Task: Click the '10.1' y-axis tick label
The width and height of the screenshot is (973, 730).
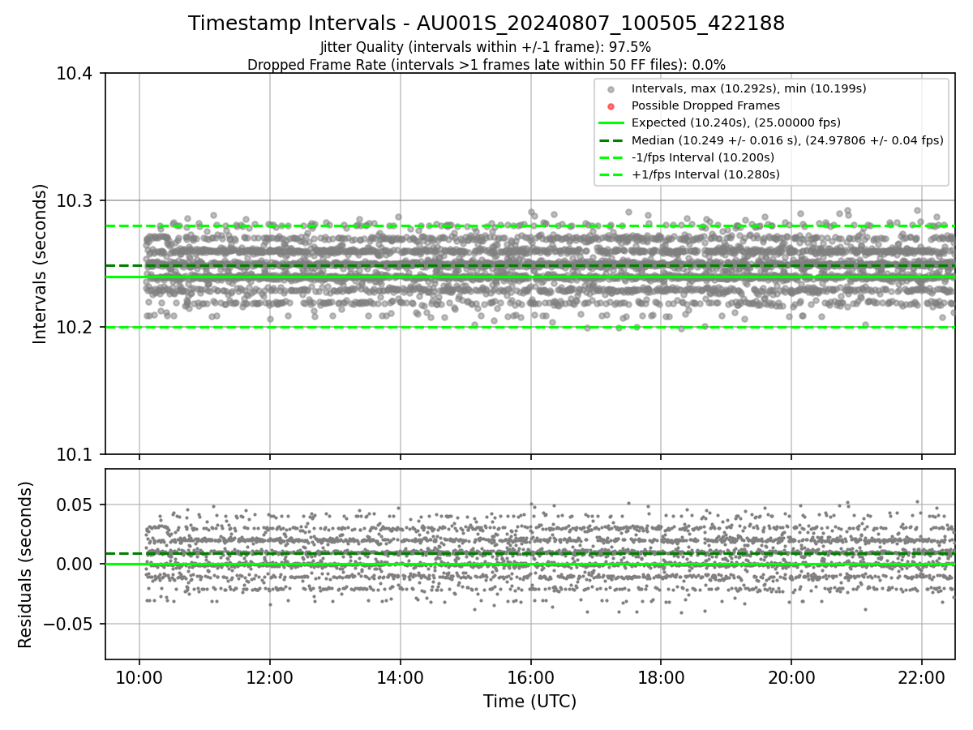Action: [75, 454]
